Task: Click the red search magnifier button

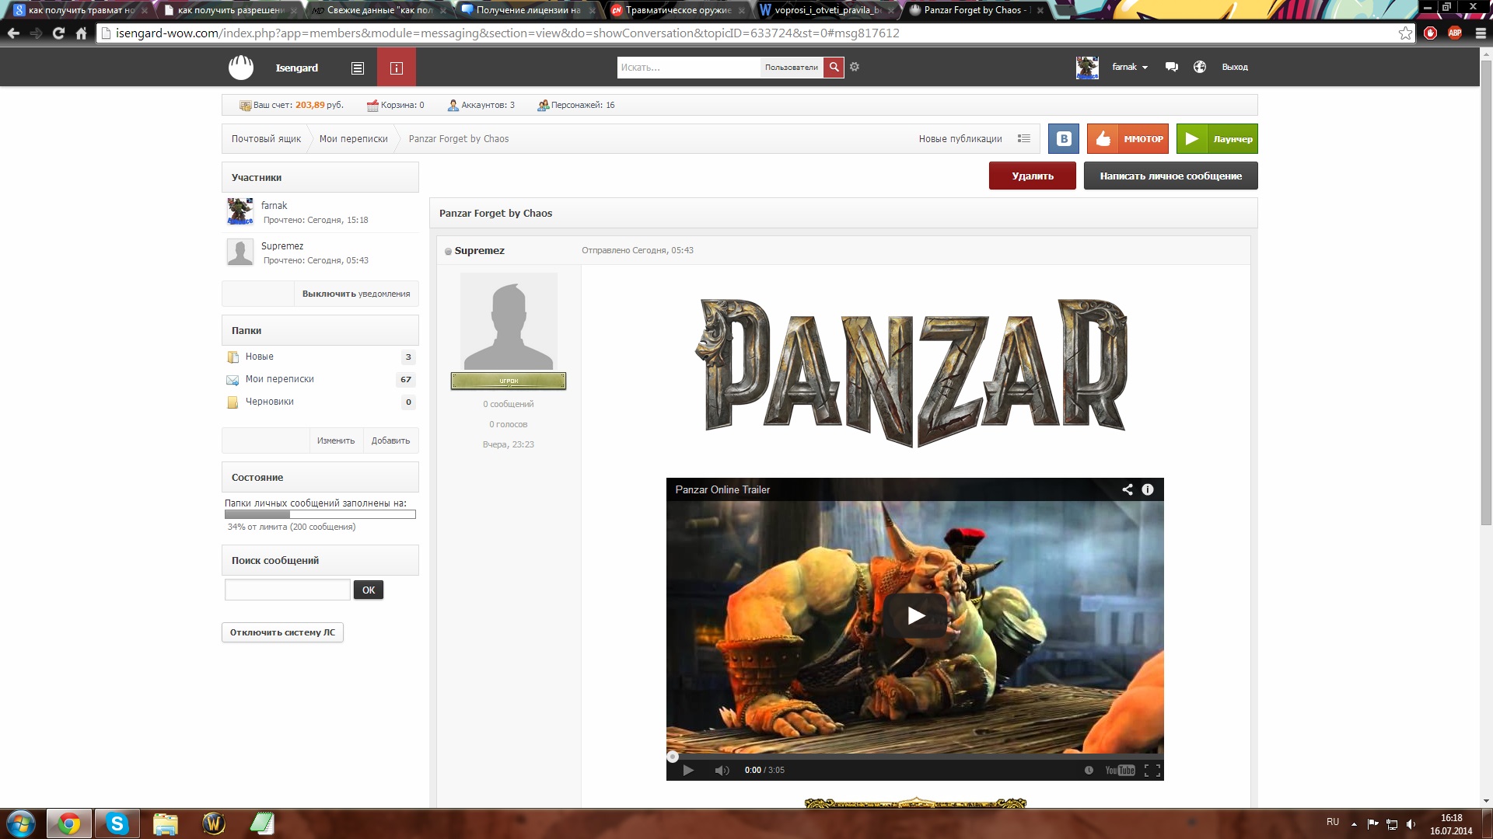Action: [x=834, y=68]
